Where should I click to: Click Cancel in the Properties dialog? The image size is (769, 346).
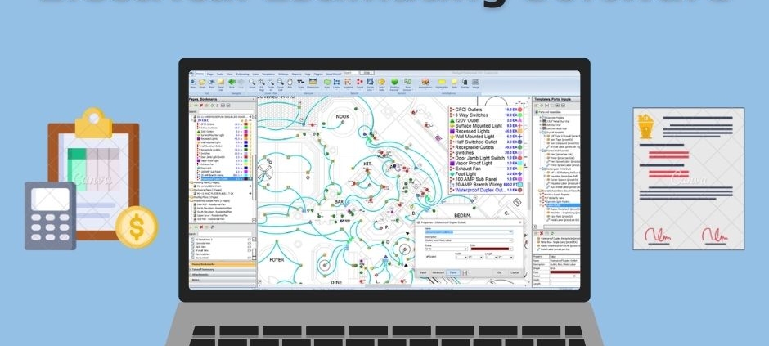click(515, 272)
